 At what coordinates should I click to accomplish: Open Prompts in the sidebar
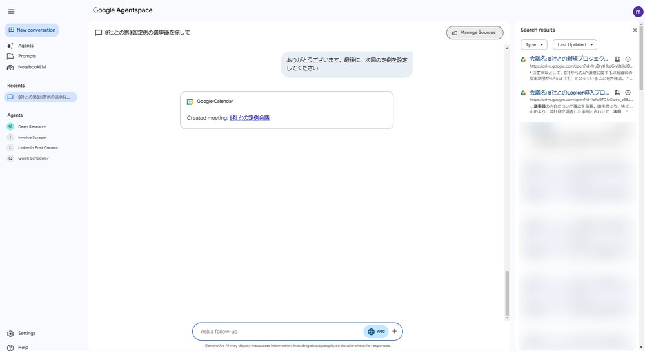tap(26, 56)
